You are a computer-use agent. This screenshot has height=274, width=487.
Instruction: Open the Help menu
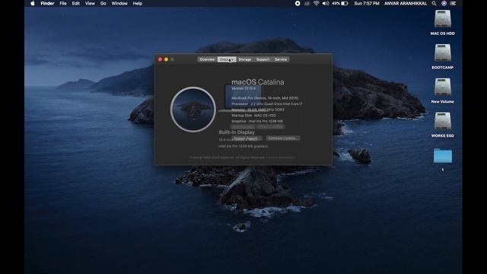coord(137,3)
